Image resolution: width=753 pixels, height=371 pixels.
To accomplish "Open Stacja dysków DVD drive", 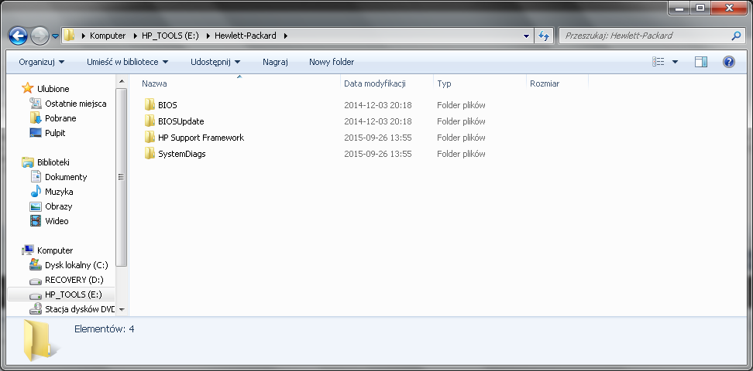I will (x=80, y=309).
